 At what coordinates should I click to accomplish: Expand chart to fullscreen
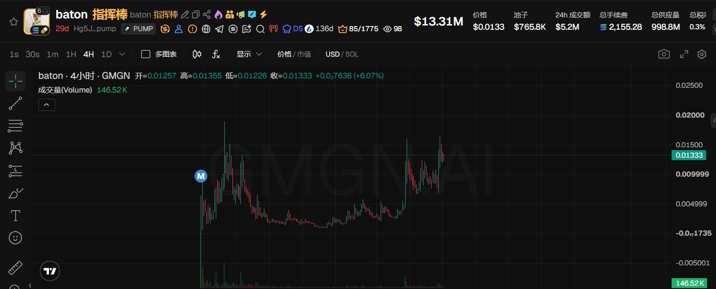[684, 54]
